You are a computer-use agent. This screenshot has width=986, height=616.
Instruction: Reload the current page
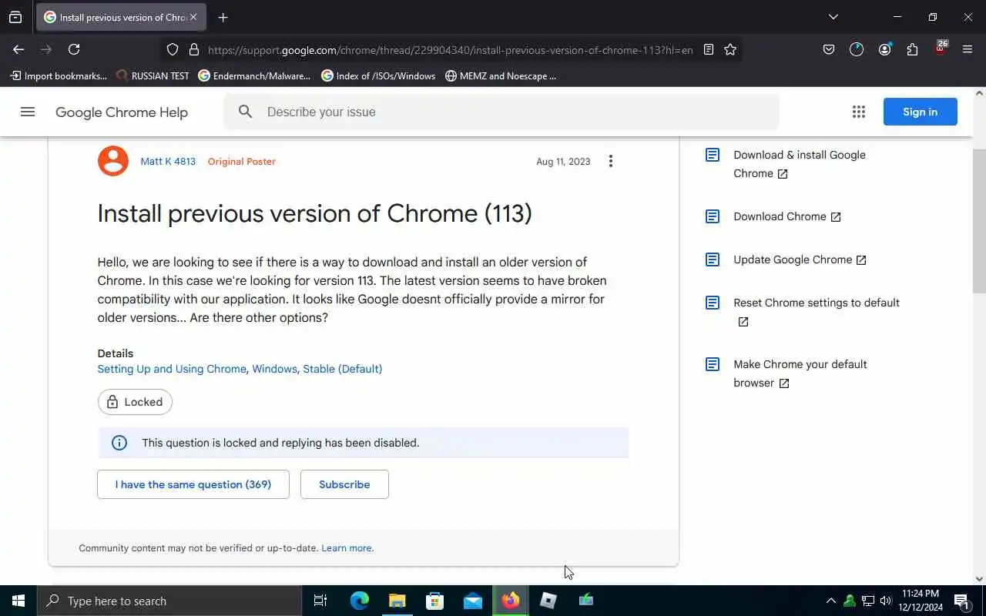click(74, 49)
